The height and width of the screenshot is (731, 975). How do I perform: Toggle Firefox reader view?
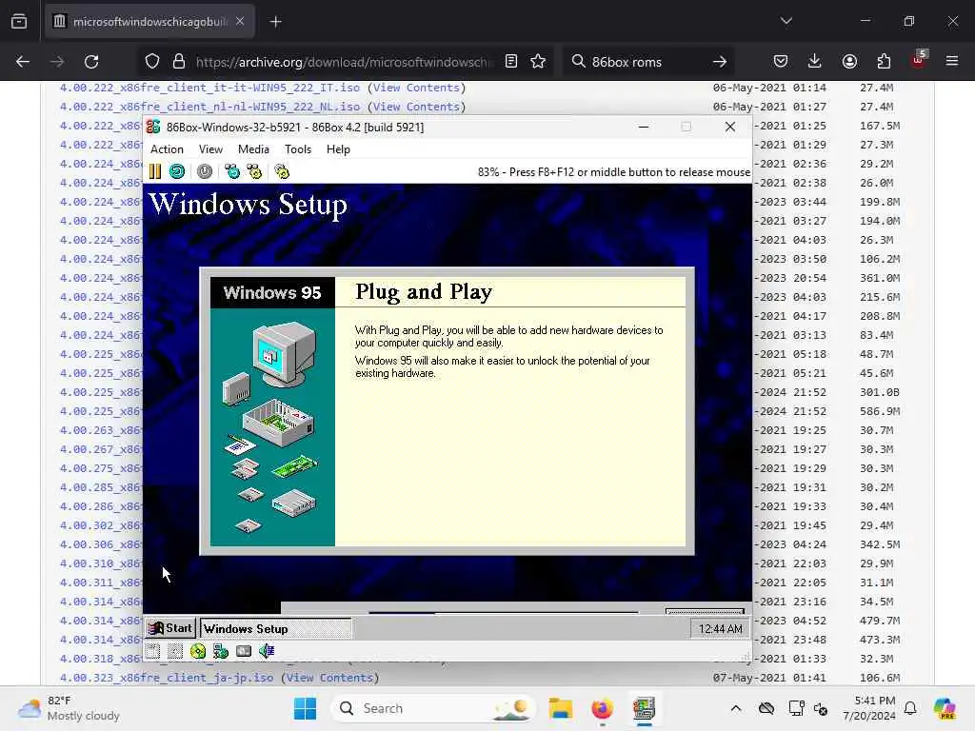(x=511, y=62)
